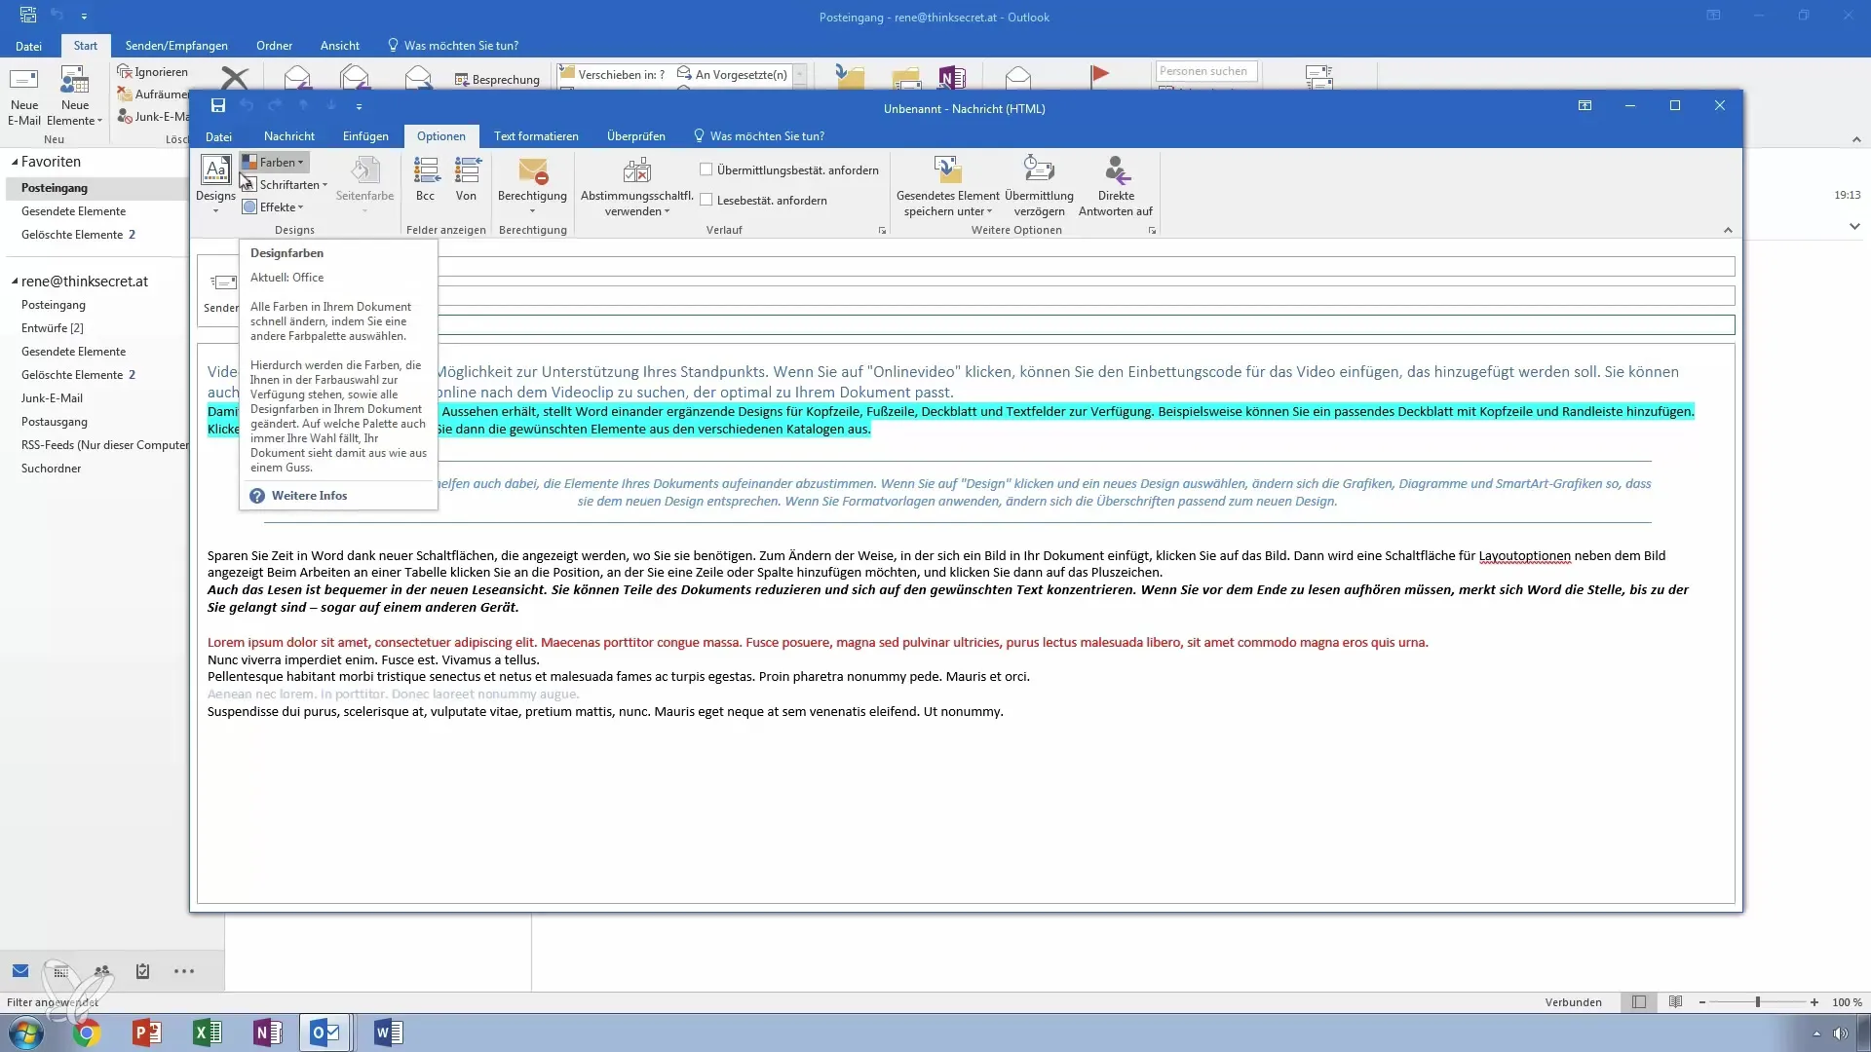Launch PowerPoint from the taskbar
Image resolution: width=1871 pixels, height=1052 pixels.
(x=146, y=1033)
